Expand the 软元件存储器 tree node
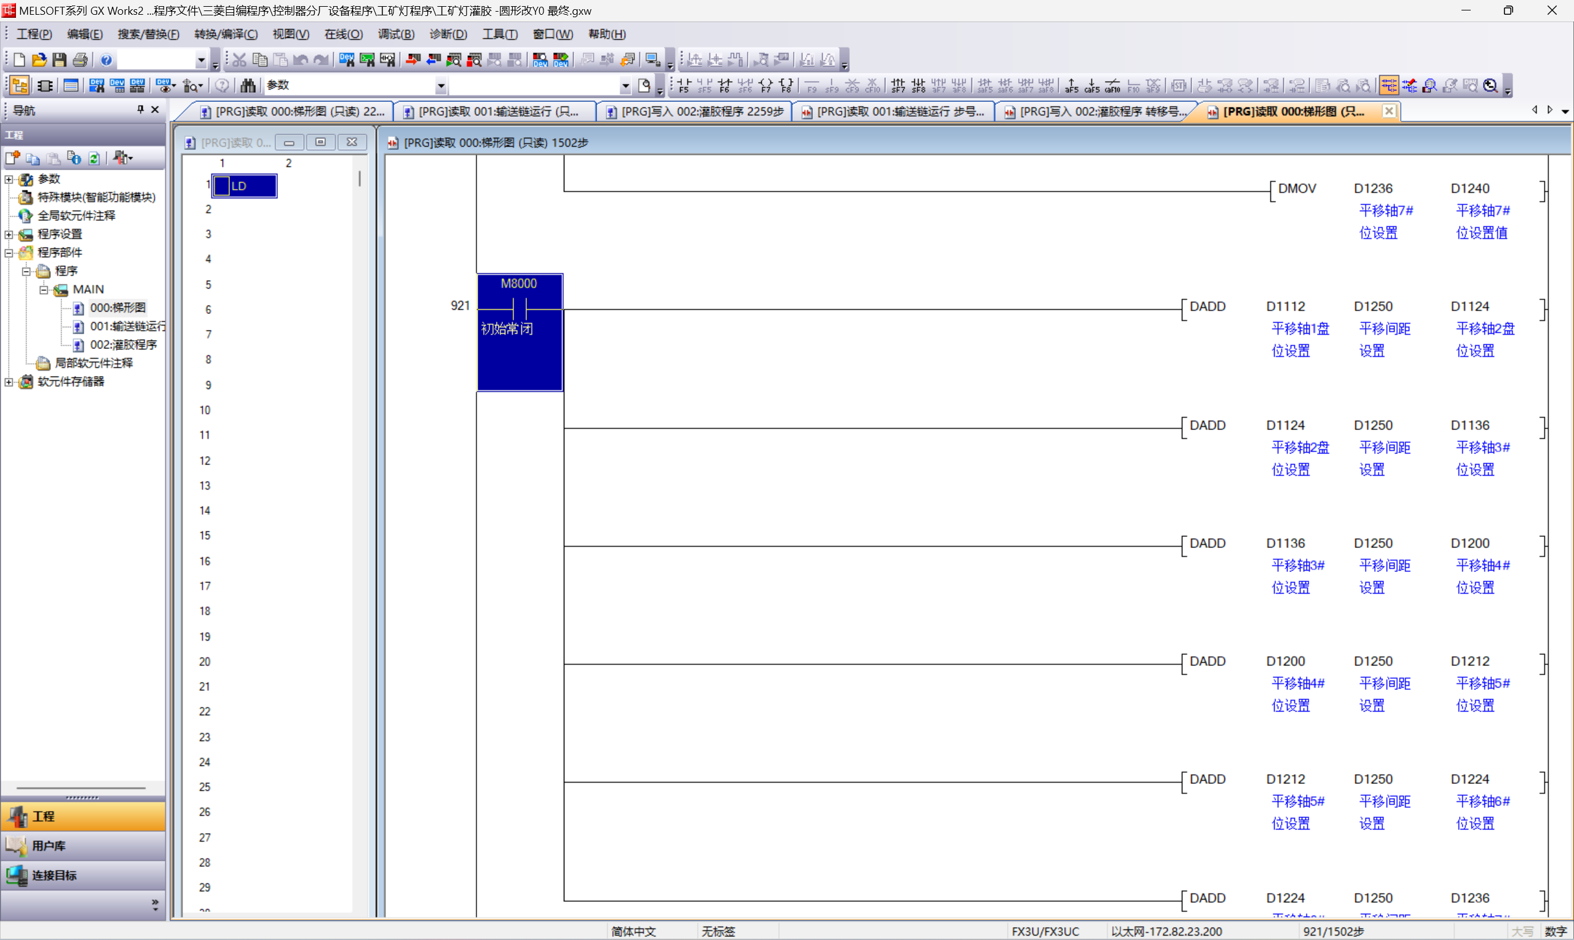The width and height of the screenshot is (1574, 940). (9, 382)
